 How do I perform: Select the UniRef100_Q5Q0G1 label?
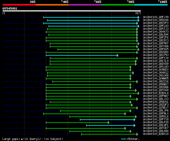click(156, 102)
